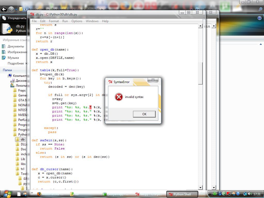Open the Windows Start menu
Screen dimensions: 264x198
click(x=7, y=194)
